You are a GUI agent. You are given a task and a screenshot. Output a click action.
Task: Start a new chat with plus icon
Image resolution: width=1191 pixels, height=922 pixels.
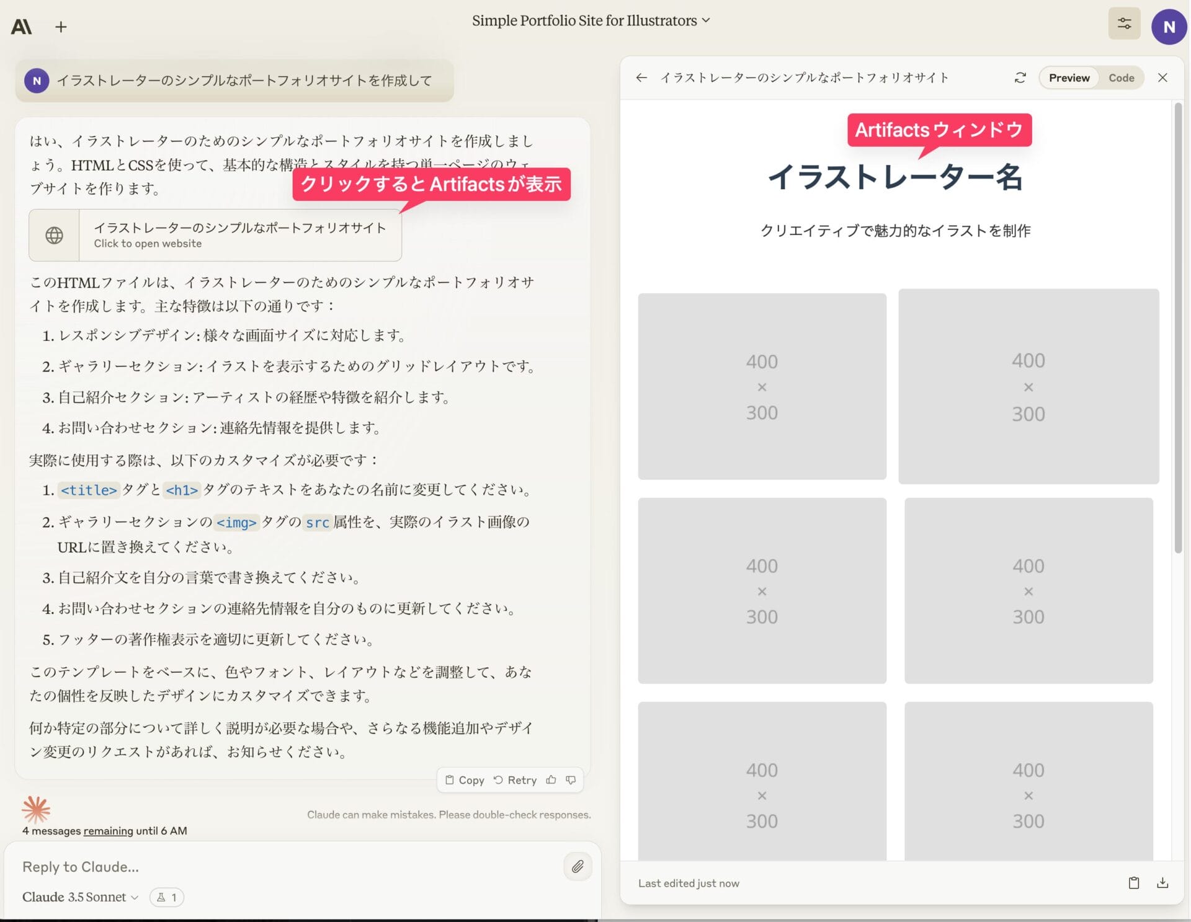tap(61, 27)
